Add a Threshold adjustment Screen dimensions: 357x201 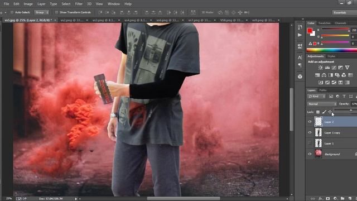coord(334,83)
